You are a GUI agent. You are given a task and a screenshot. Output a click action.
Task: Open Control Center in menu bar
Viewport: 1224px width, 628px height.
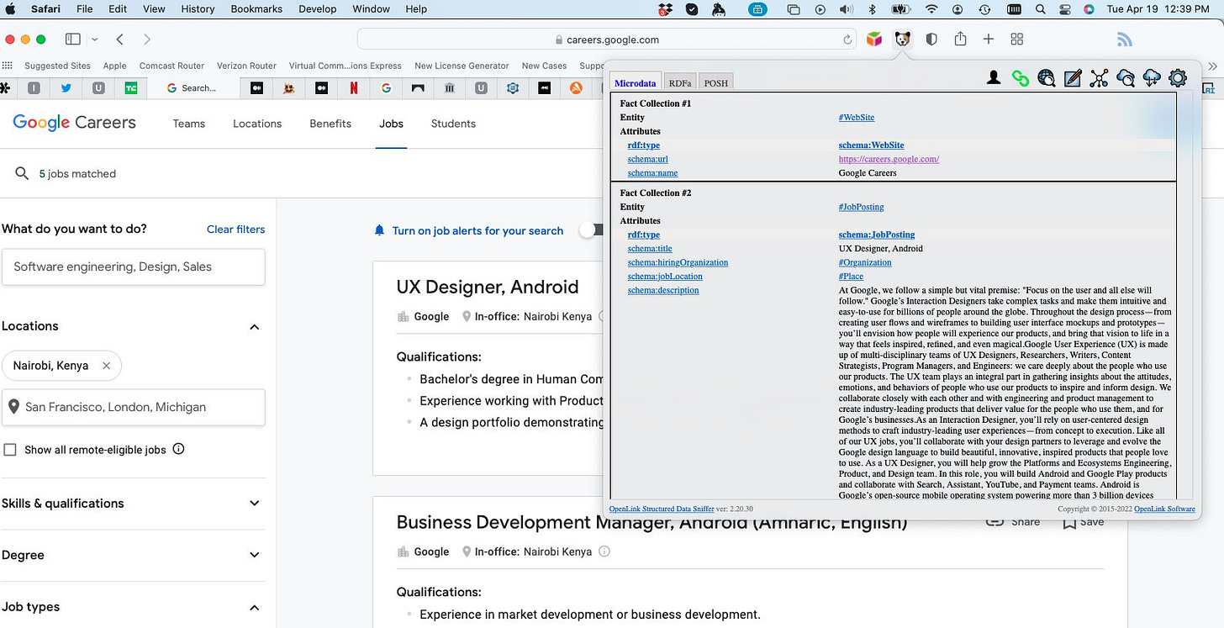click(1065, 9)
